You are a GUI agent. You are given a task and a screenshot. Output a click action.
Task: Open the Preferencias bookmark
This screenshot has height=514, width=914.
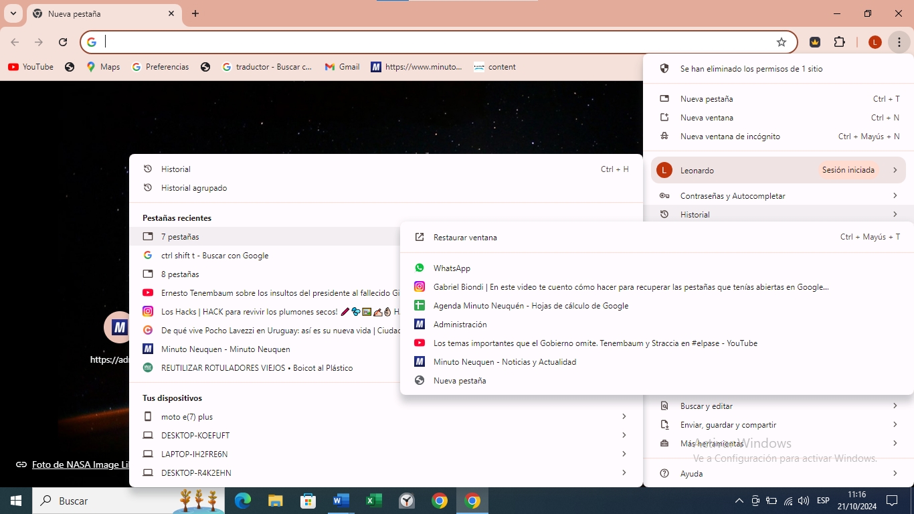pos(161,67)
